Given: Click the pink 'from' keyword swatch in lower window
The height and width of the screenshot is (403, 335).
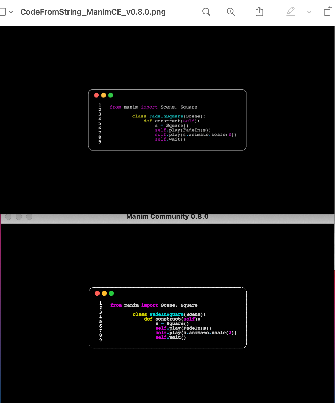Looking at the screenshot, I should pyautogui.click(x=116, y=305).
